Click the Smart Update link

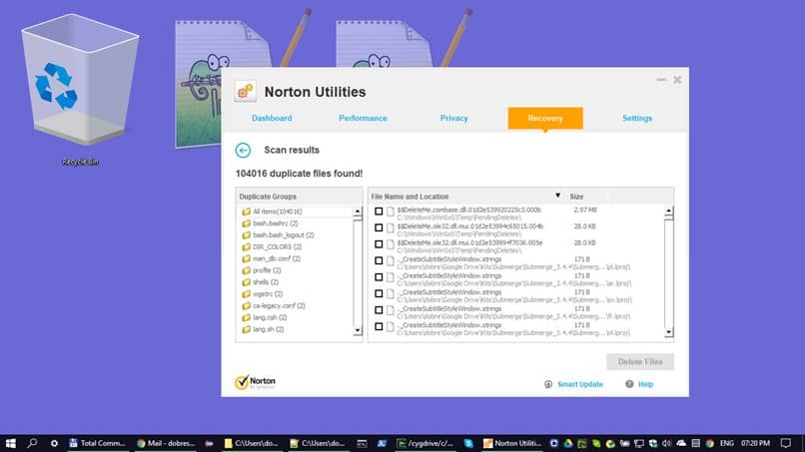pyautogui.click(x=580, y=384)
